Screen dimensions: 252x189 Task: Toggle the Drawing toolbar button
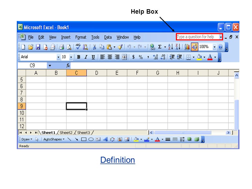[195, 47]
